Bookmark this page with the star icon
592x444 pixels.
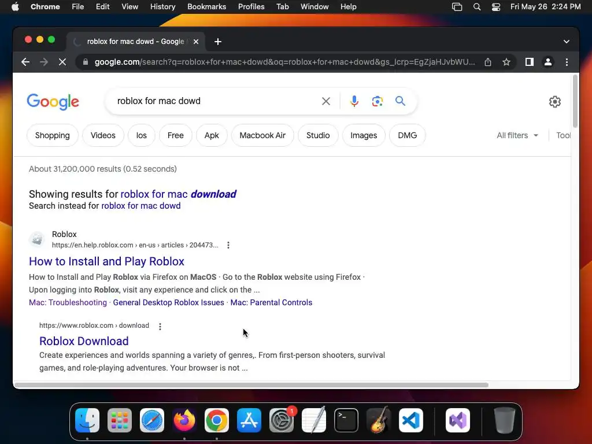pyautogui.click(x=506, y=62)
